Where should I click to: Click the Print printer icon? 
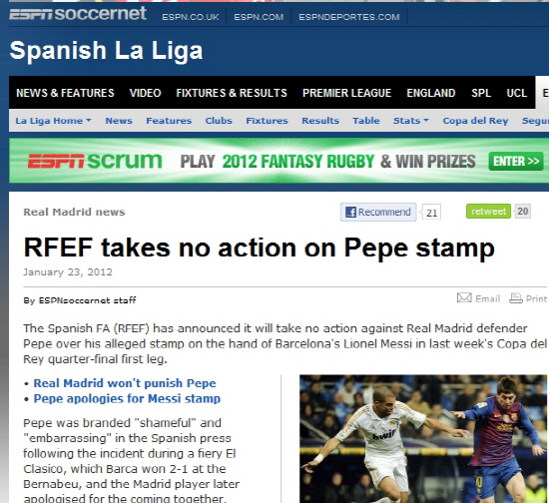516,298
